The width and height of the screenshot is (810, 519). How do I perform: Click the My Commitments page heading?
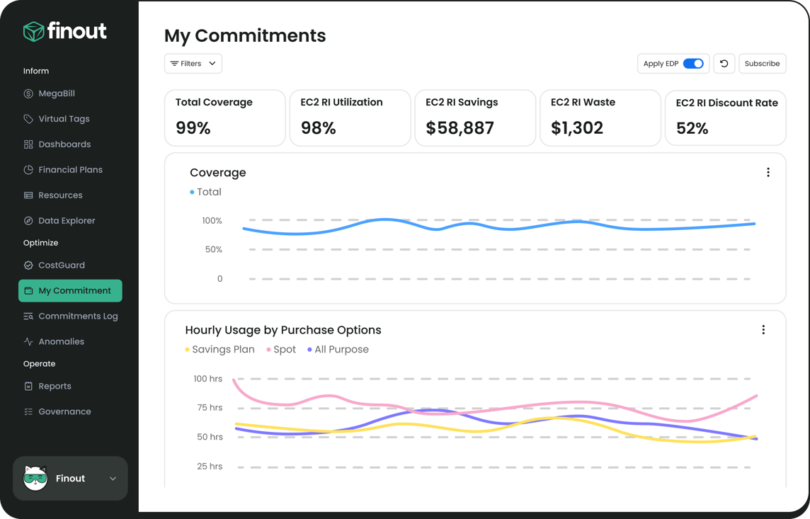click(245, 35)
